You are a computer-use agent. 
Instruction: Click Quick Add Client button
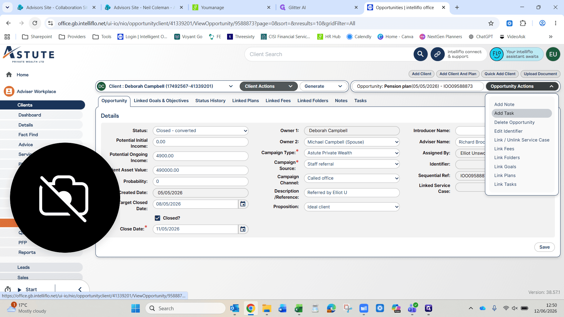(x=500, y=74)
